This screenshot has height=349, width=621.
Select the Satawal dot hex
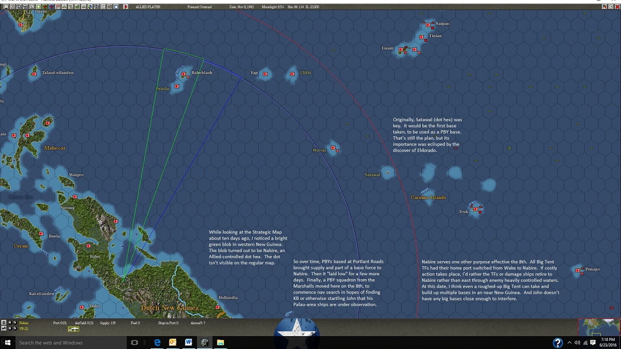[387, 173]
